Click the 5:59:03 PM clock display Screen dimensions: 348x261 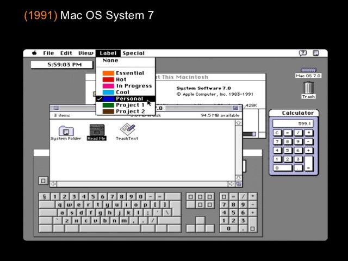pos(61,65)
